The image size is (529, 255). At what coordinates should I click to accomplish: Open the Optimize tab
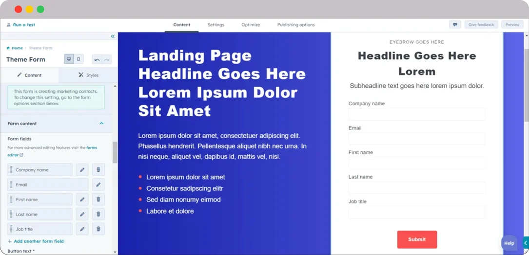coord(251,25)
